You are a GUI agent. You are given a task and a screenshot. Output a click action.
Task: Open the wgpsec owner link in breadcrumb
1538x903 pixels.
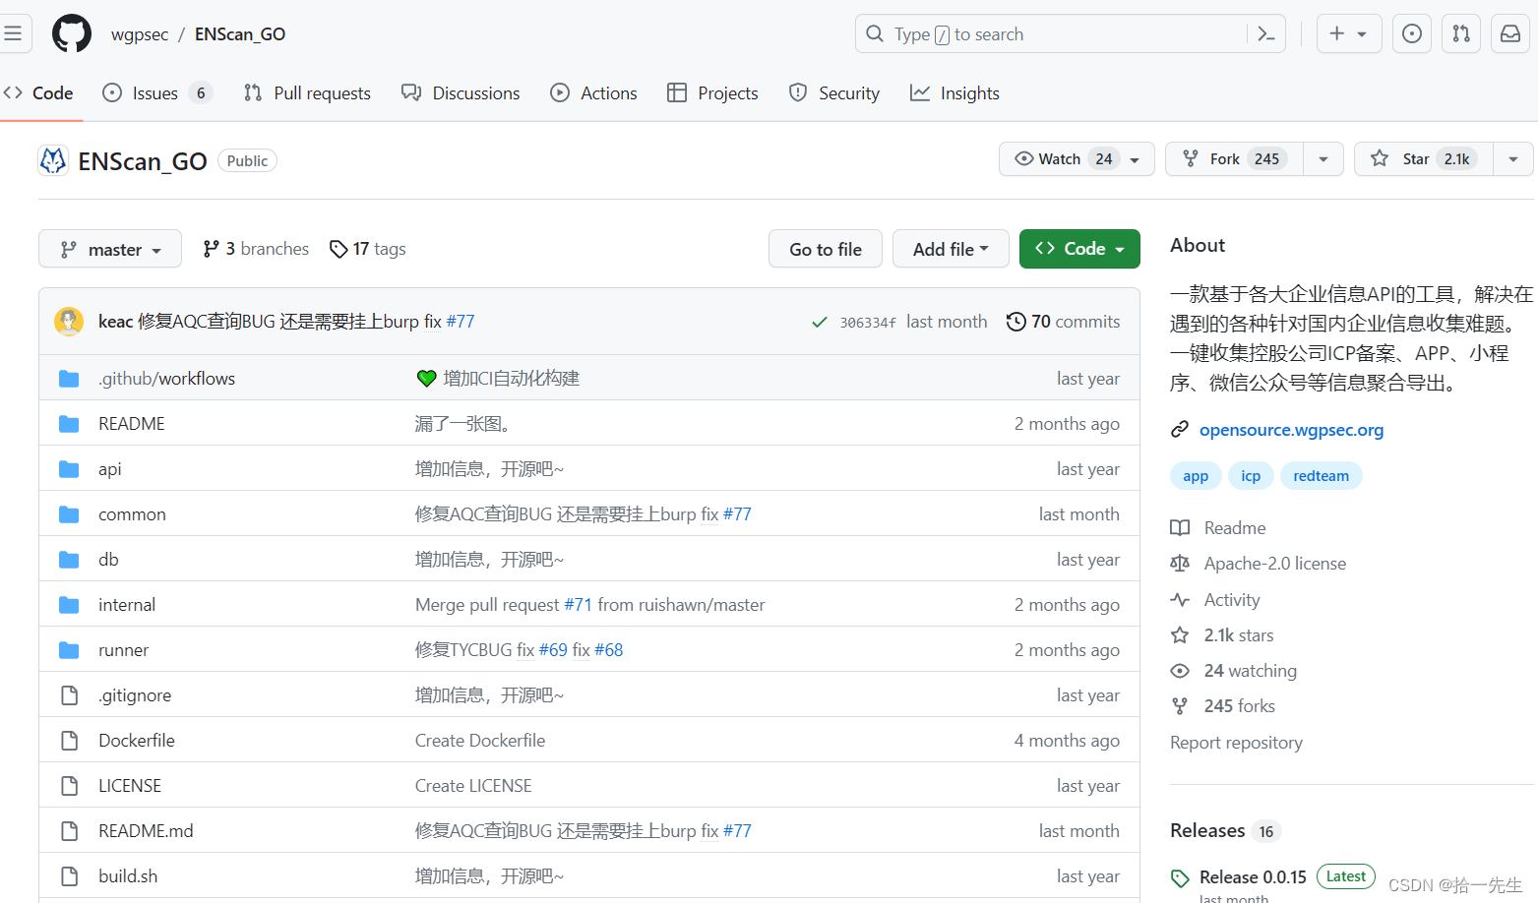pyautogui.click(x=140, y=34)
